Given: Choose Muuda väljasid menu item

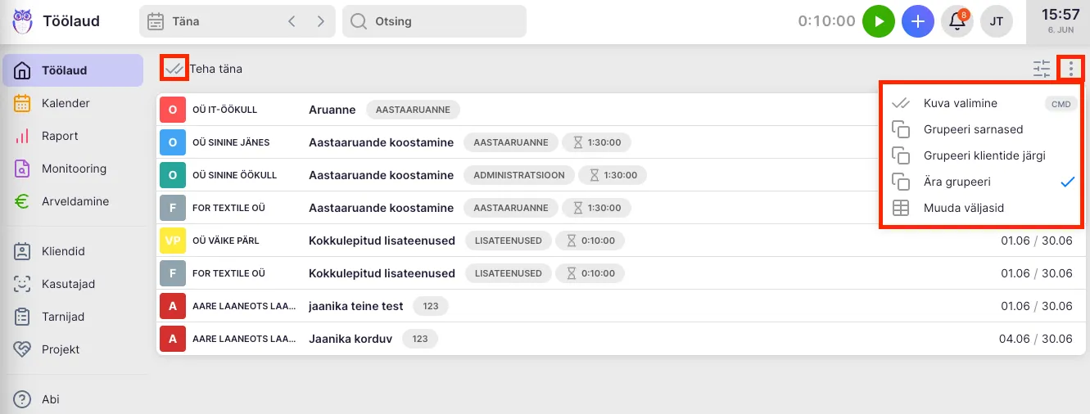Looking at the screenshot, I should pyautogui.click(x=963, y=208).
